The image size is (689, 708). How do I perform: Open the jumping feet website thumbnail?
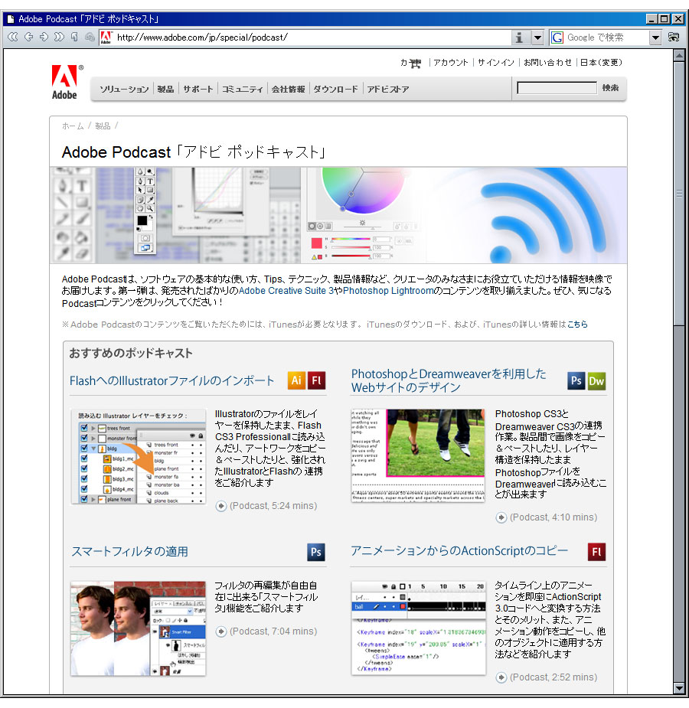pyautogui.click(x=418, y=455)
